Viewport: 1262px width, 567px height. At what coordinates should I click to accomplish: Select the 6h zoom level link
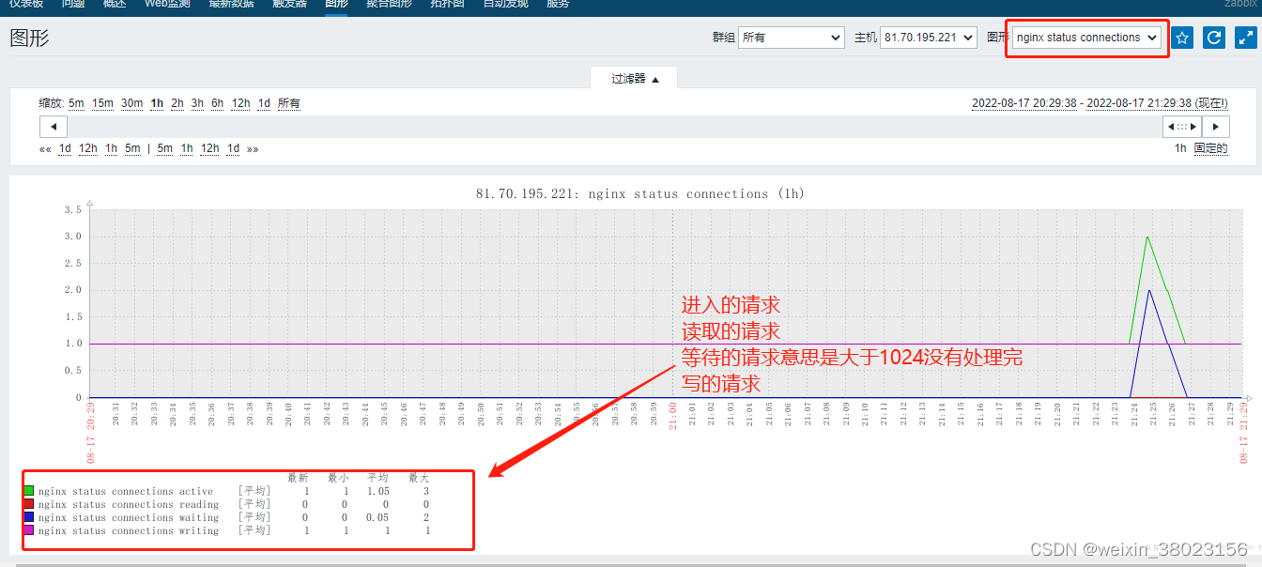click(217, 103)
